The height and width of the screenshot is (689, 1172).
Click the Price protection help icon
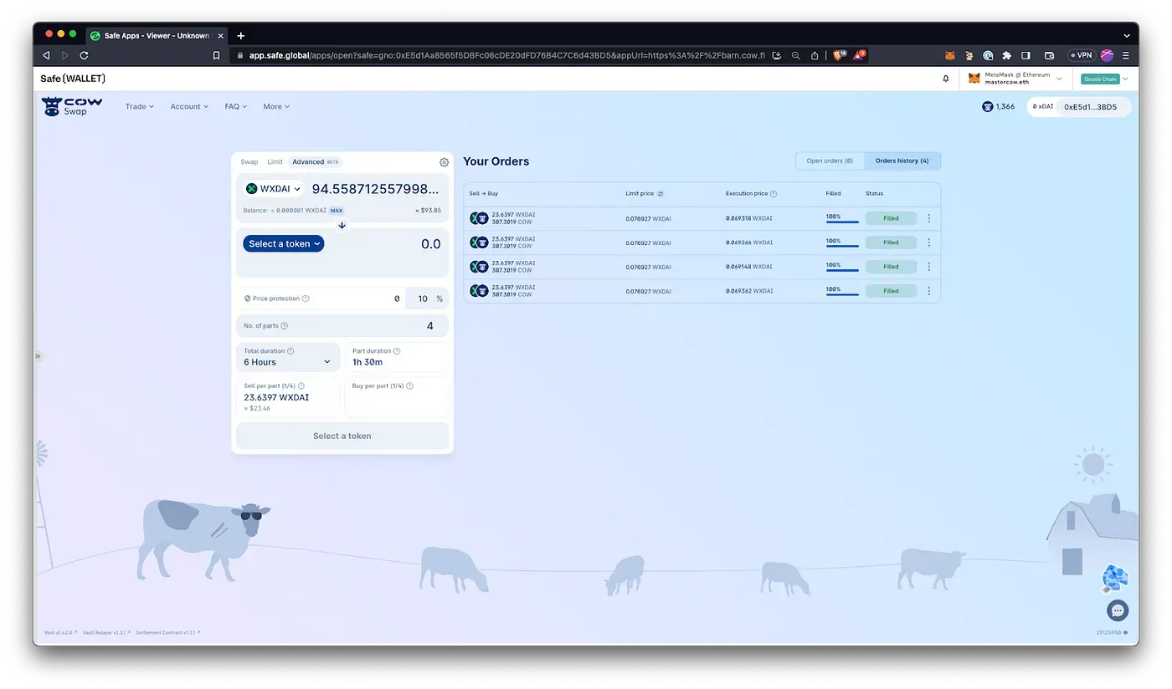pyautogui.click(x=306, y=299)
